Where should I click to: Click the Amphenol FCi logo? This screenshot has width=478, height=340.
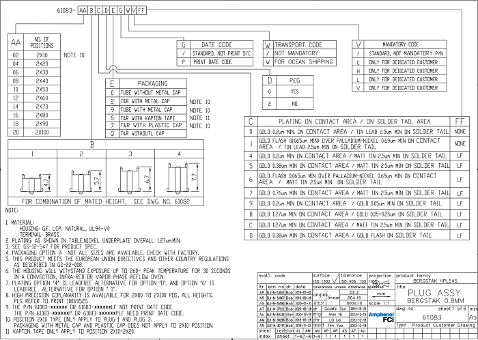coord(381,317)
